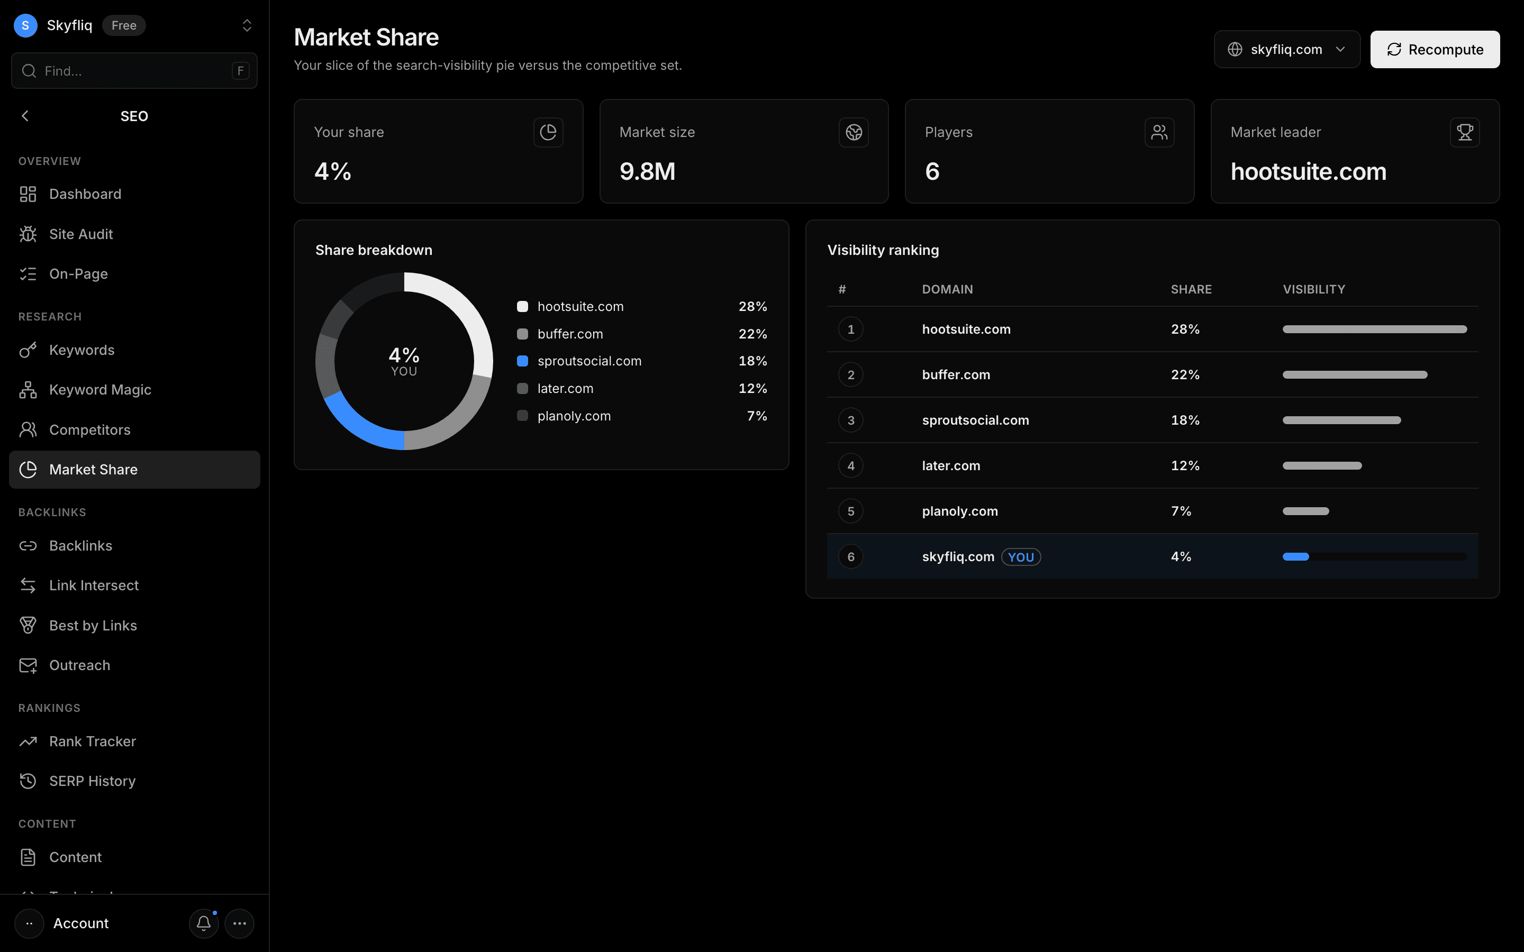The height and width of the screenshot is (952, 1524).
Task: Click sproutsocial.com in ranking table
Action: 975,420
